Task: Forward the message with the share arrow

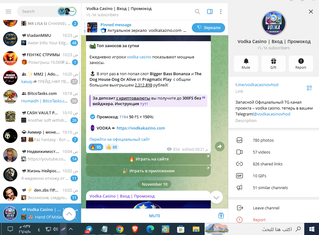Action: (x=220, y=146)
